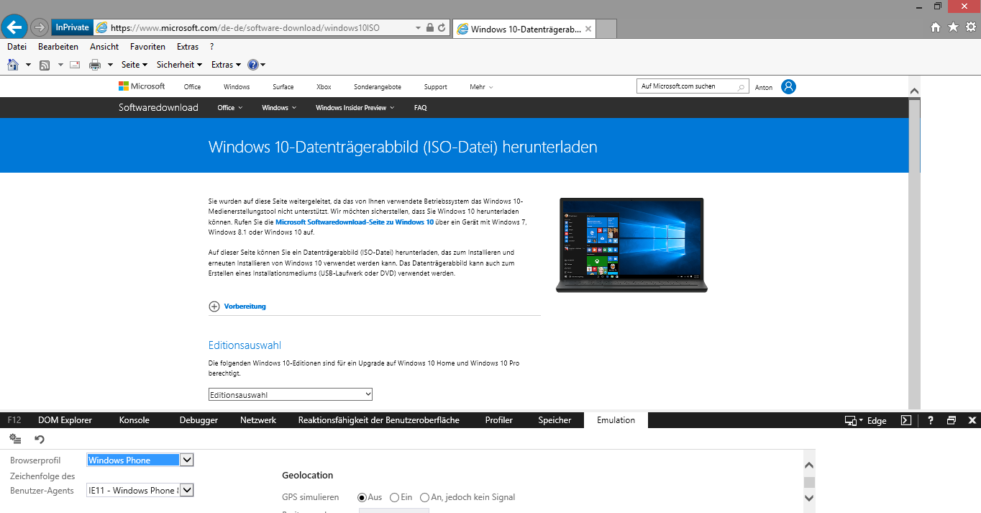This screenshot has height=513, width=981.
Task: Switch to the DOM Explorer tab
Action: coord(65,420)
